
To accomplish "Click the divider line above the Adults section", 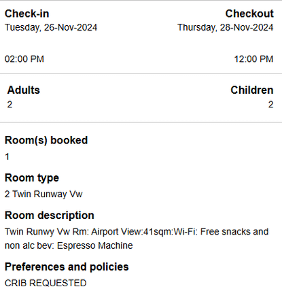I will (141, 73).
